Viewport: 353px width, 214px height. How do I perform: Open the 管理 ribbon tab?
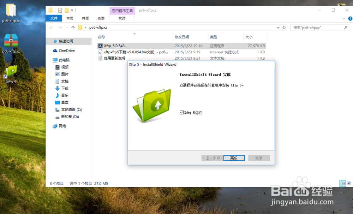[x=122, y=18]
